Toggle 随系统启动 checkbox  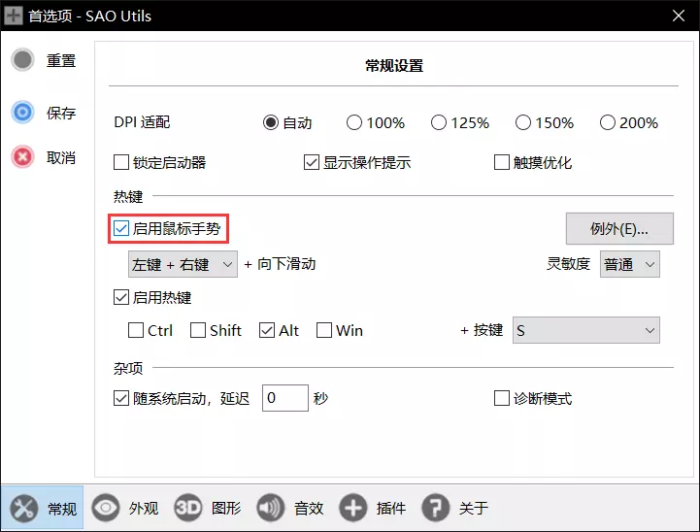coord(121,398)
